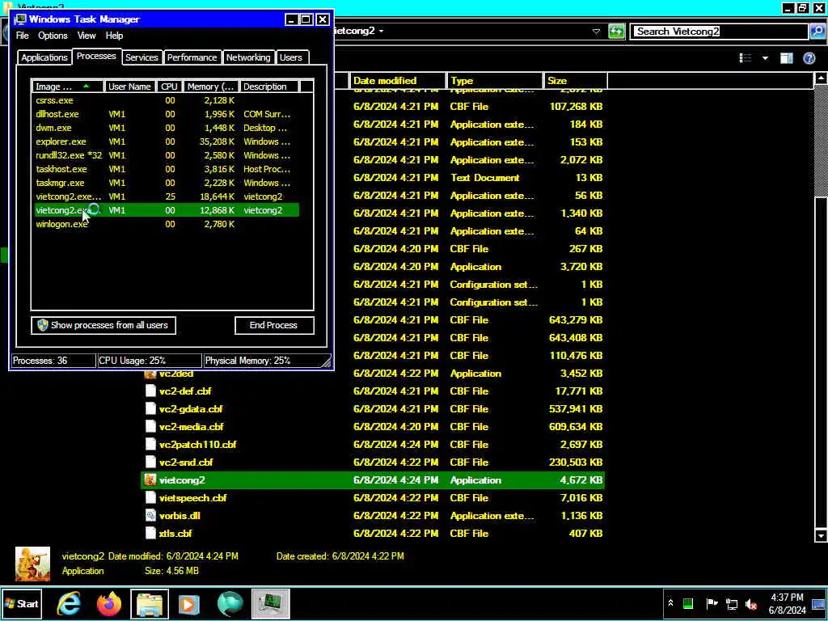Click the change view icon in Explorer

[x=745, y=58]
